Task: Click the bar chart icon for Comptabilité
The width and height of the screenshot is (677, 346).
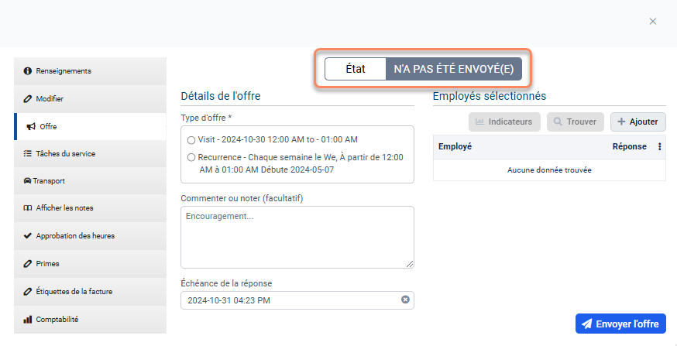Action: (x=28, y=319)
